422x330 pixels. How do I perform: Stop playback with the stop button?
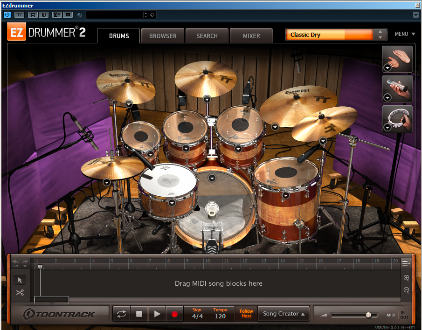click(139, 314)
